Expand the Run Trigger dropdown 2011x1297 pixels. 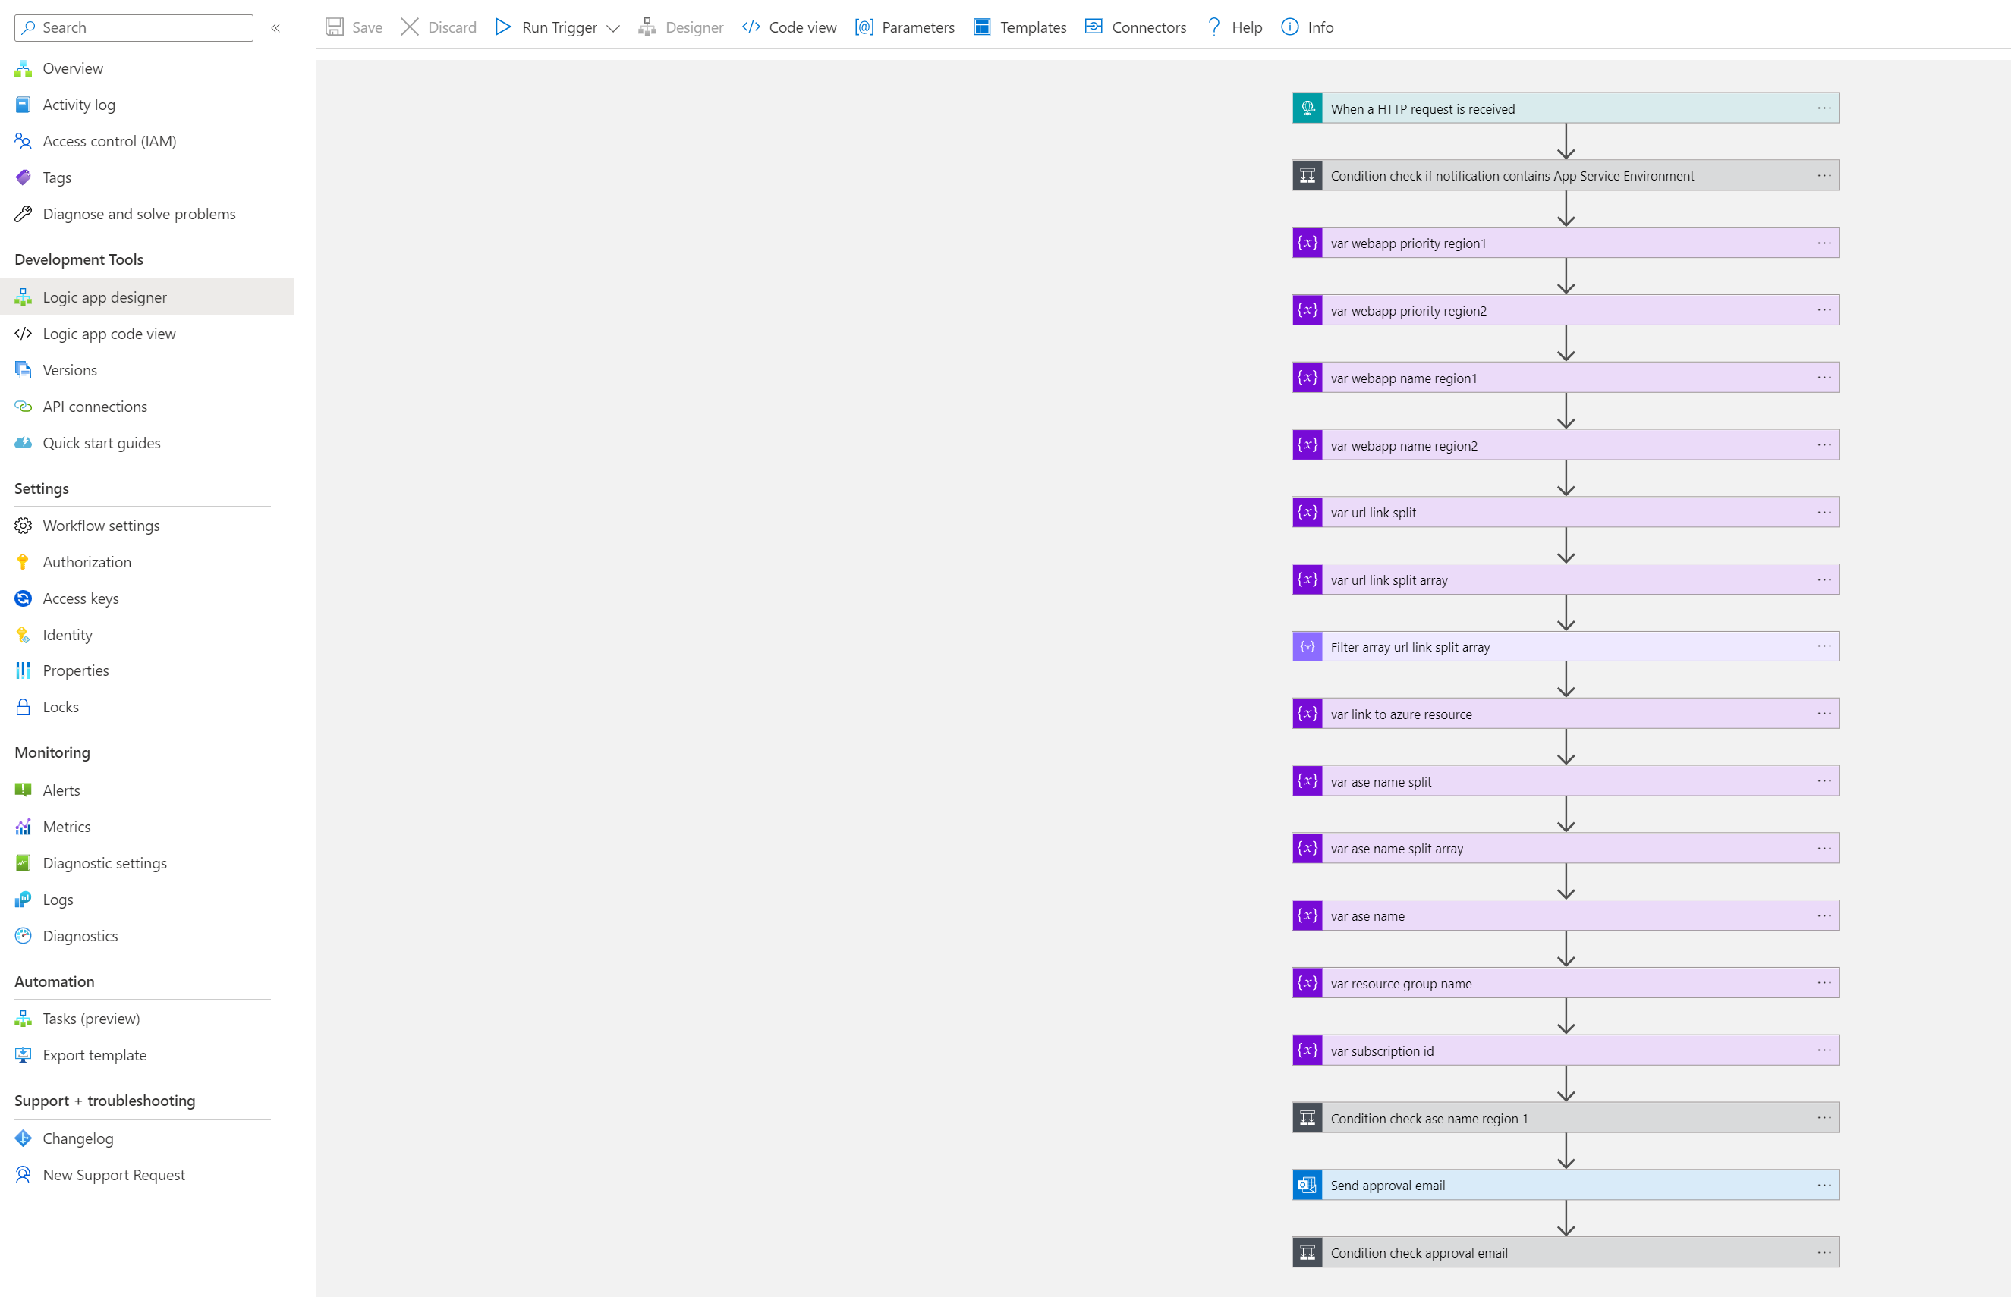[x=614, y=28]
